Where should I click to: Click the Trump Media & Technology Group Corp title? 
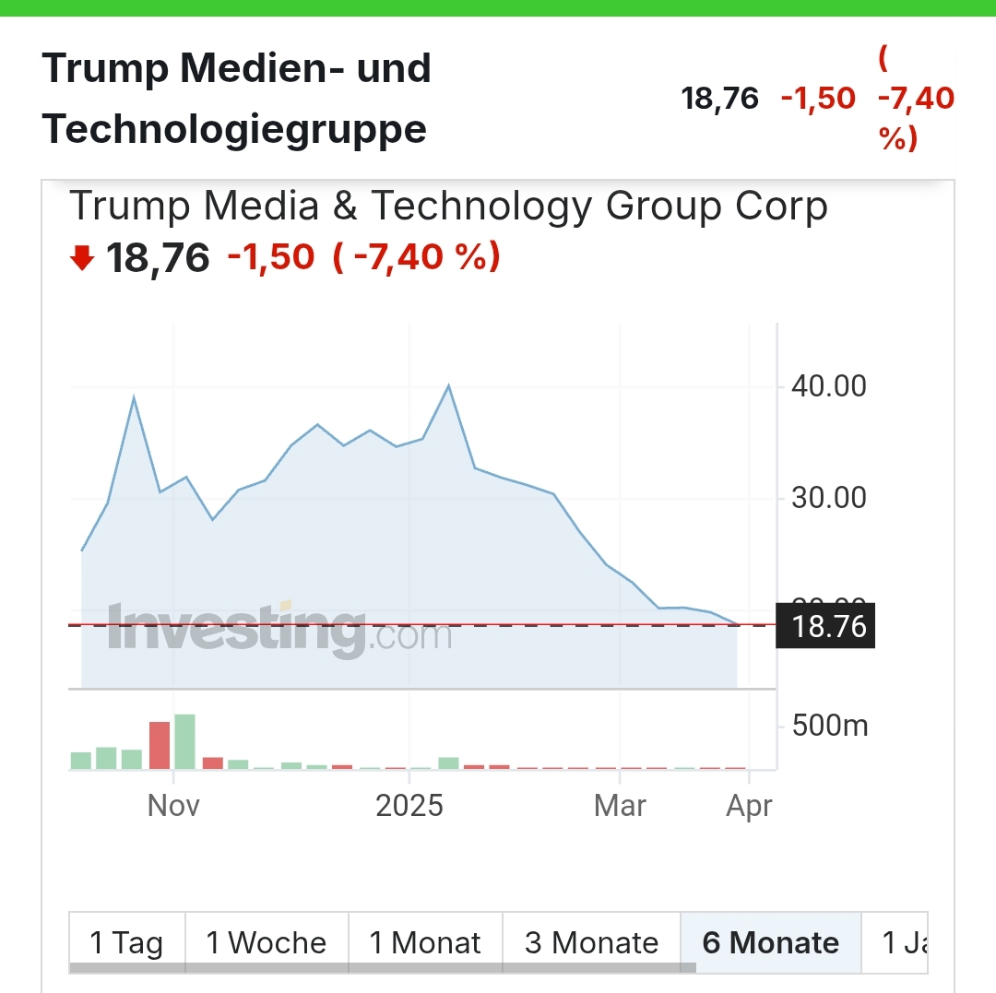[x=448, y=206]
